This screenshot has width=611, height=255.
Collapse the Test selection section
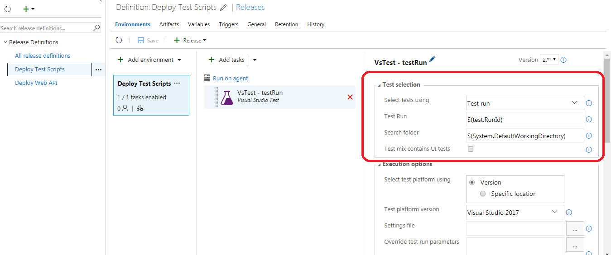pos(379,85)
